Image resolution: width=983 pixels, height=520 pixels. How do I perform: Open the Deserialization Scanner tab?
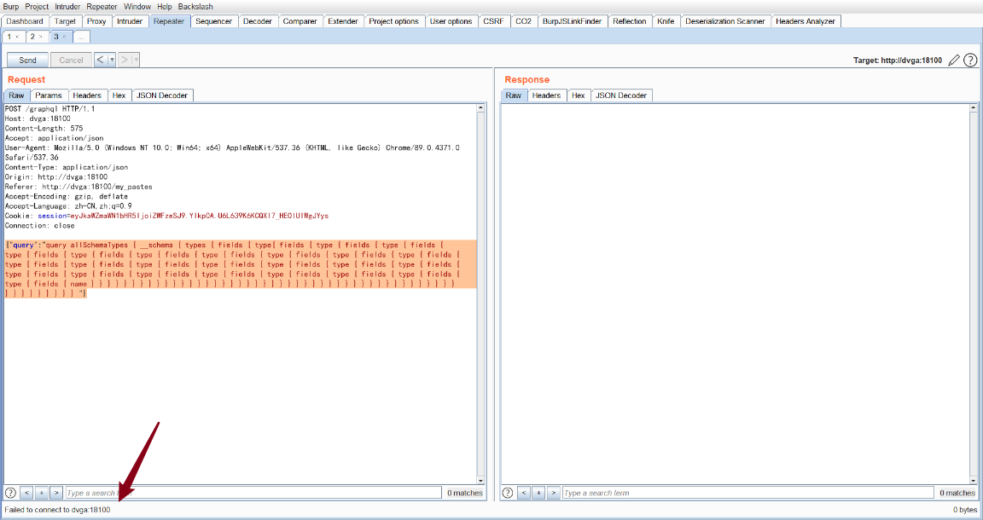pyautogui.click(x=725, y=21)
